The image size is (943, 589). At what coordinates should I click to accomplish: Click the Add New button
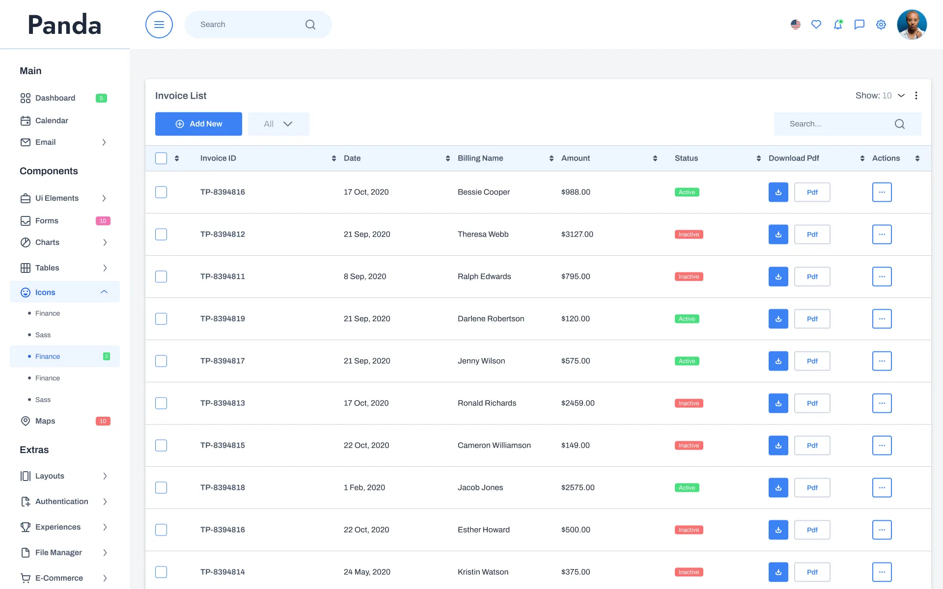(x=198, y=124)
